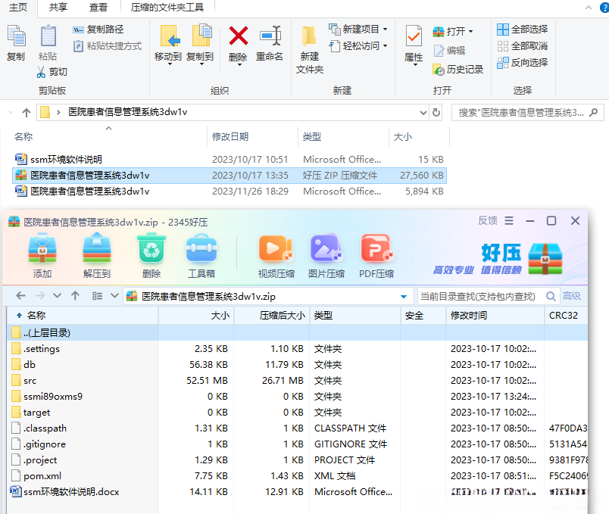Click 历史记录 in the ribbon
The image size is (609, 514).
tap(458, 70)
